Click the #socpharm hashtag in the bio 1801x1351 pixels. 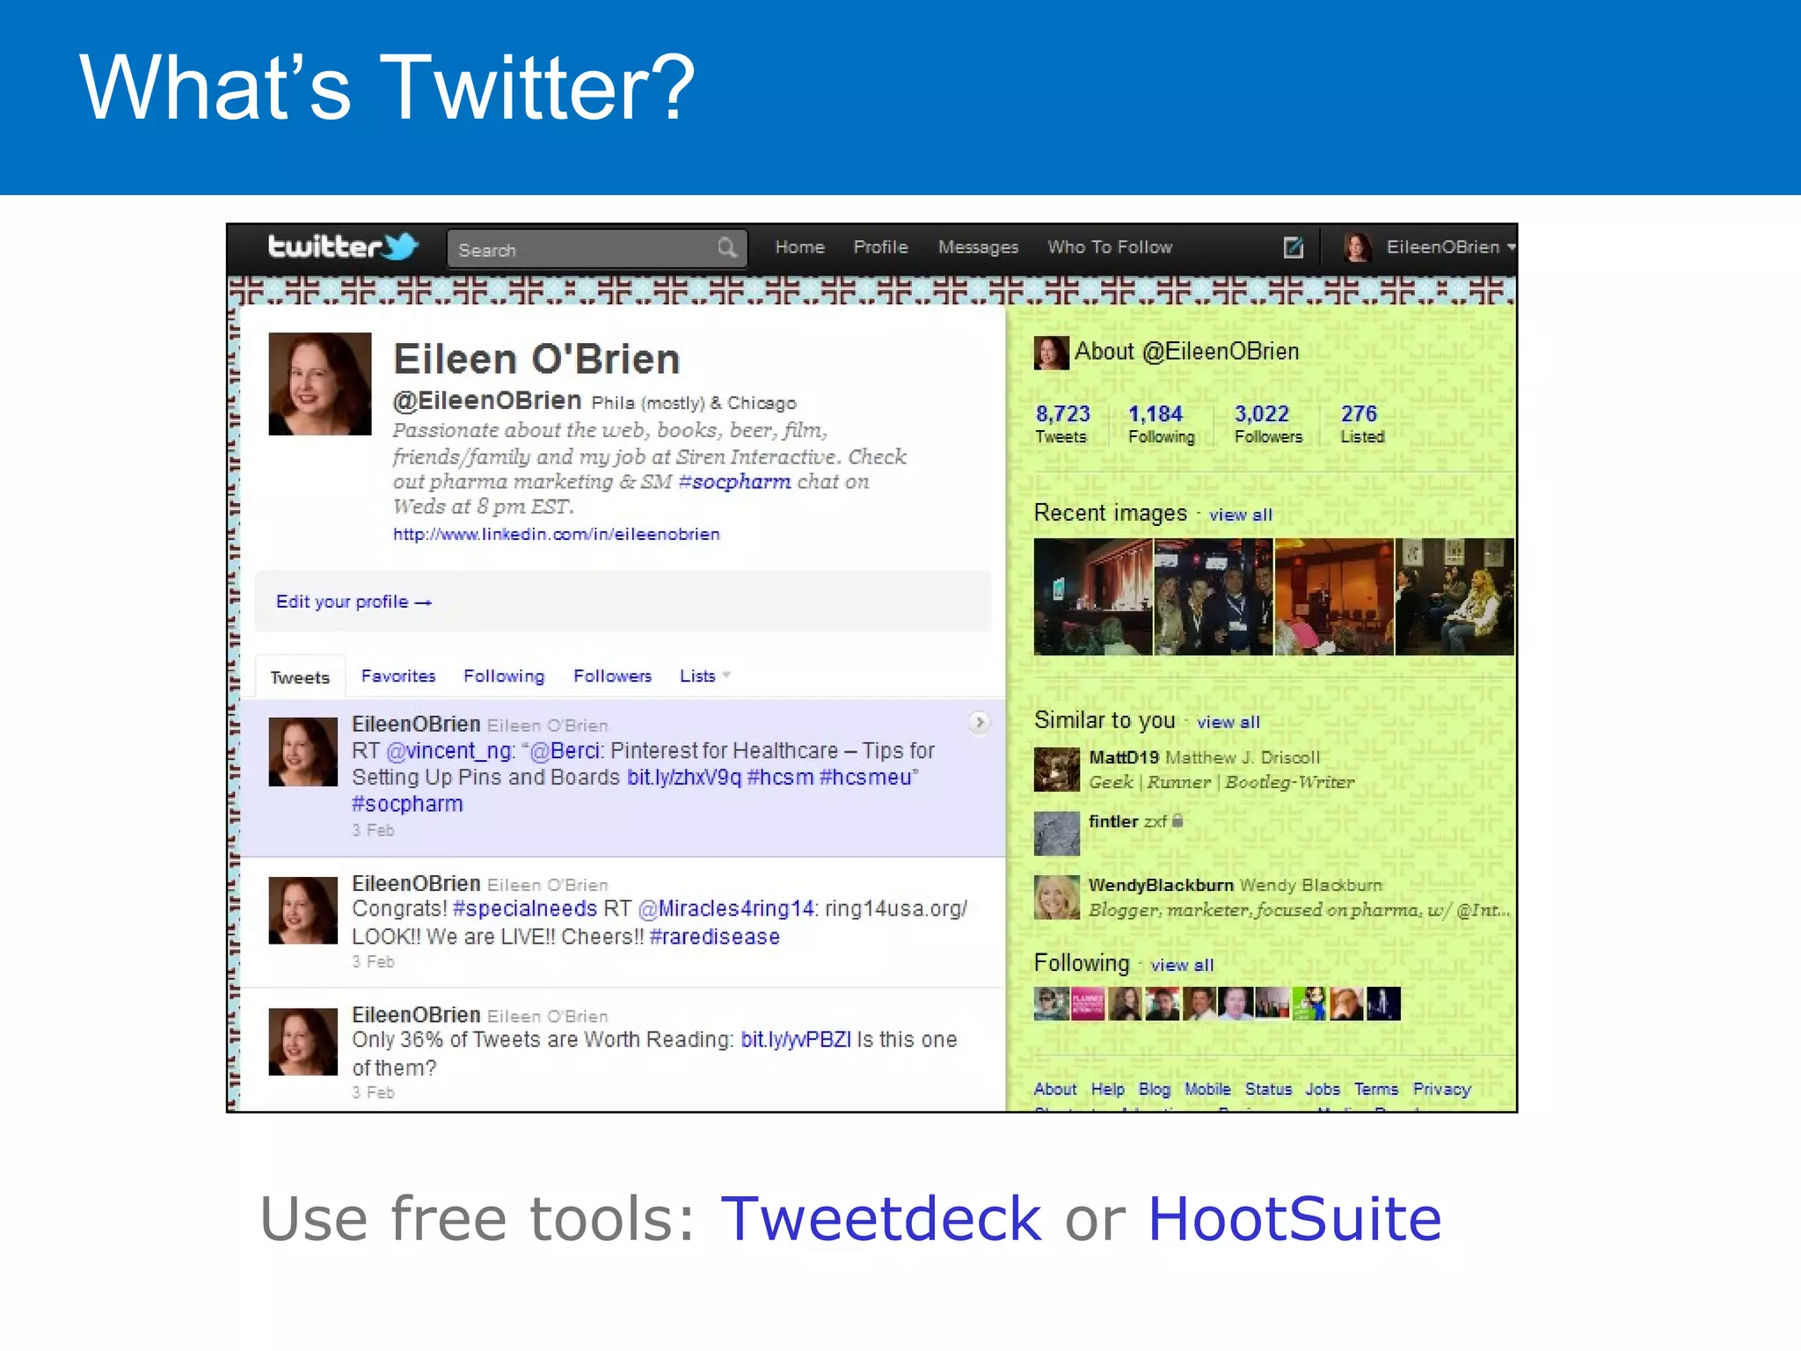coord(734,481)
